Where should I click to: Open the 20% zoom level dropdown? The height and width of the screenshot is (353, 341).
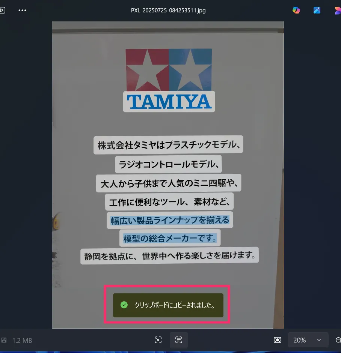(x=308, y=340)
